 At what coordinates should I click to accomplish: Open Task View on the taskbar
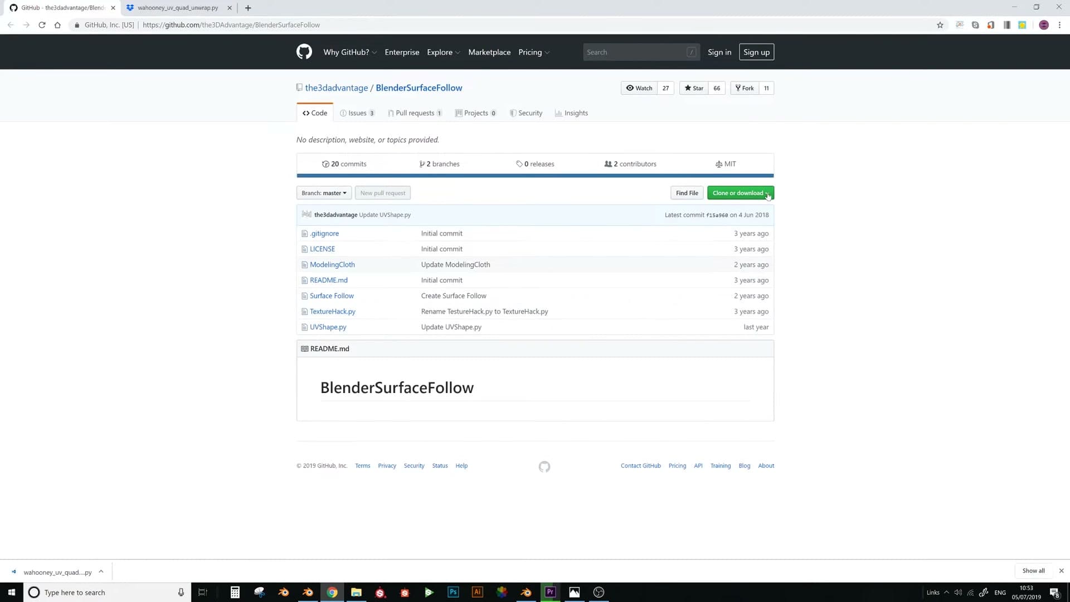[x=203, y=592]
